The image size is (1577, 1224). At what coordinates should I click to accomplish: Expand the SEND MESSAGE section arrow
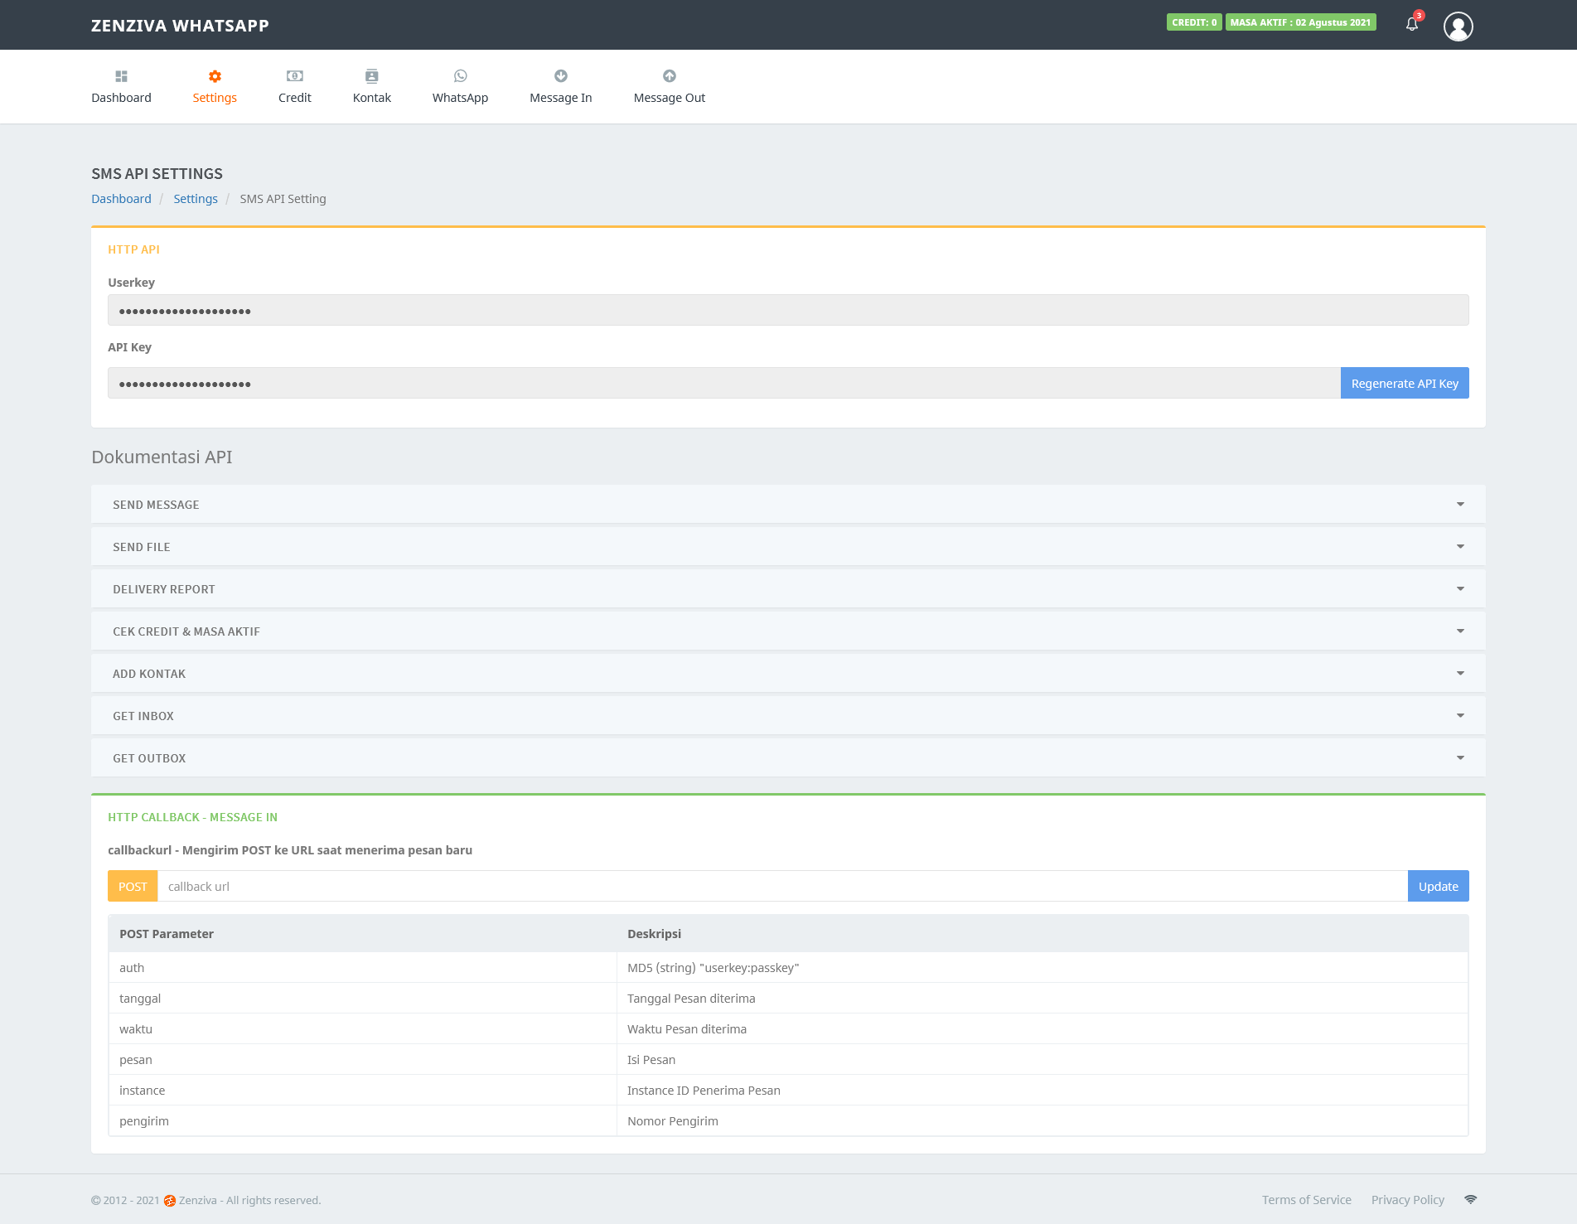tap(1460, 505)
